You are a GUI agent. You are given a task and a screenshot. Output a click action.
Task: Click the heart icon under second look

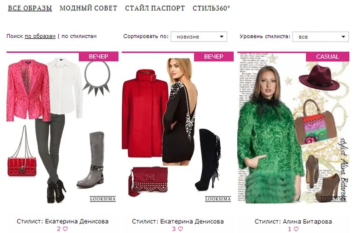coord(180,229)
